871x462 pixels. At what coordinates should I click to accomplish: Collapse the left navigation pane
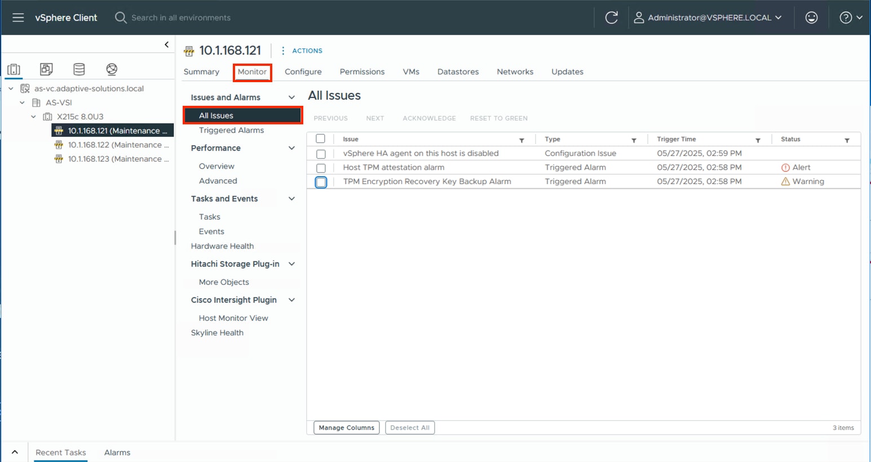[x=166, y=44]
